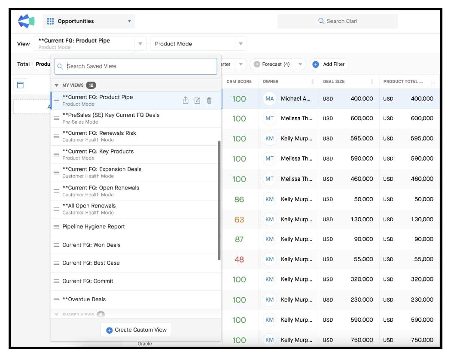Click the Search Saved View field
This screenshot has width=451, height=357.
tap(136, 66)
